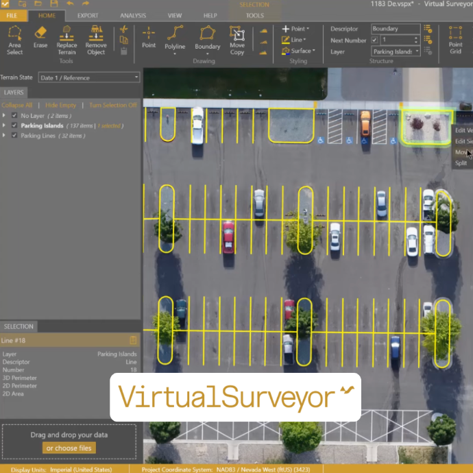Click the Paste clipboard icon
Screen dimensions: 473x473
pyautogui.click(x=123, y=51)
